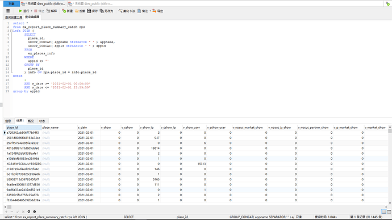Click the 查询时间 1.044s status text
This screenshot has width=392, height=220.
pos(326,217)
